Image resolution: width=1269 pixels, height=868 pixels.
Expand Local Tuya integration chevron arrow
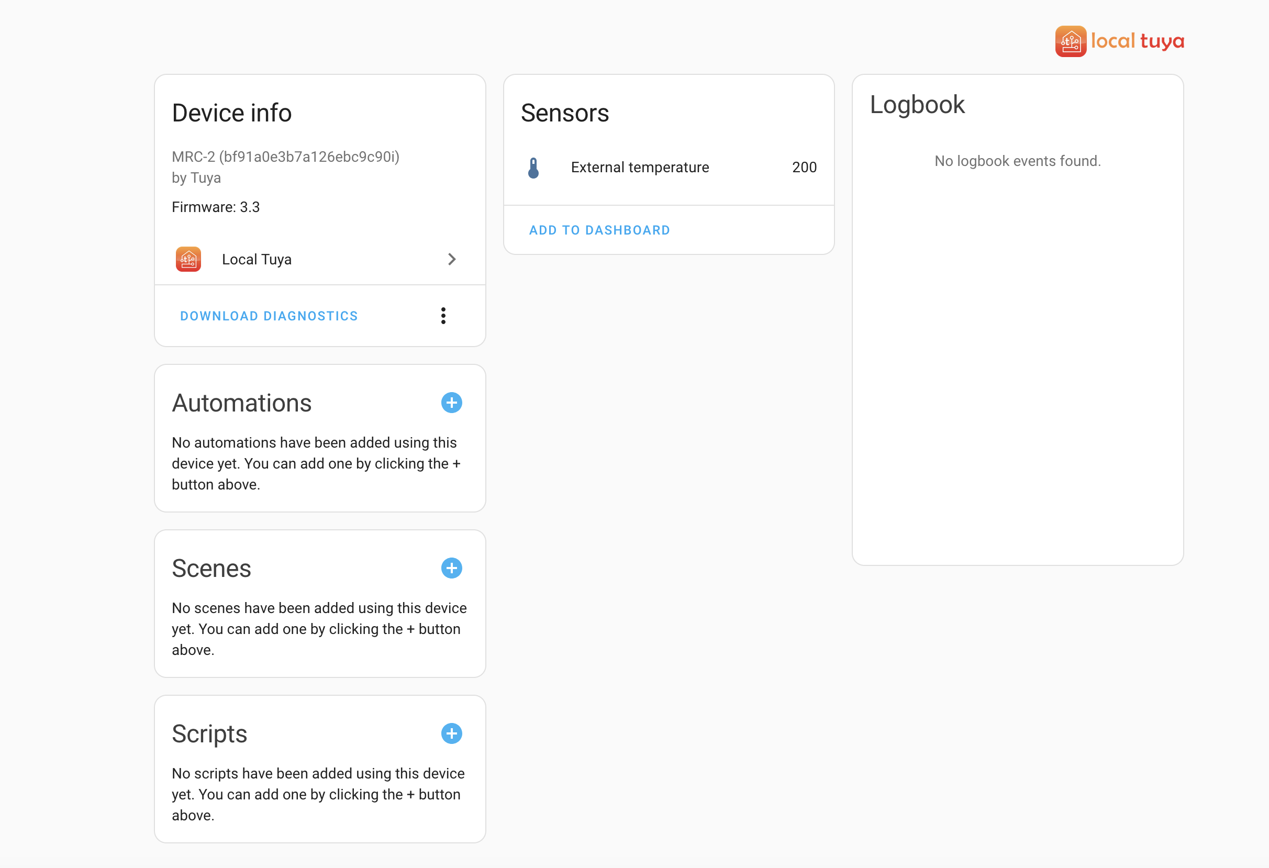(451, 259)
